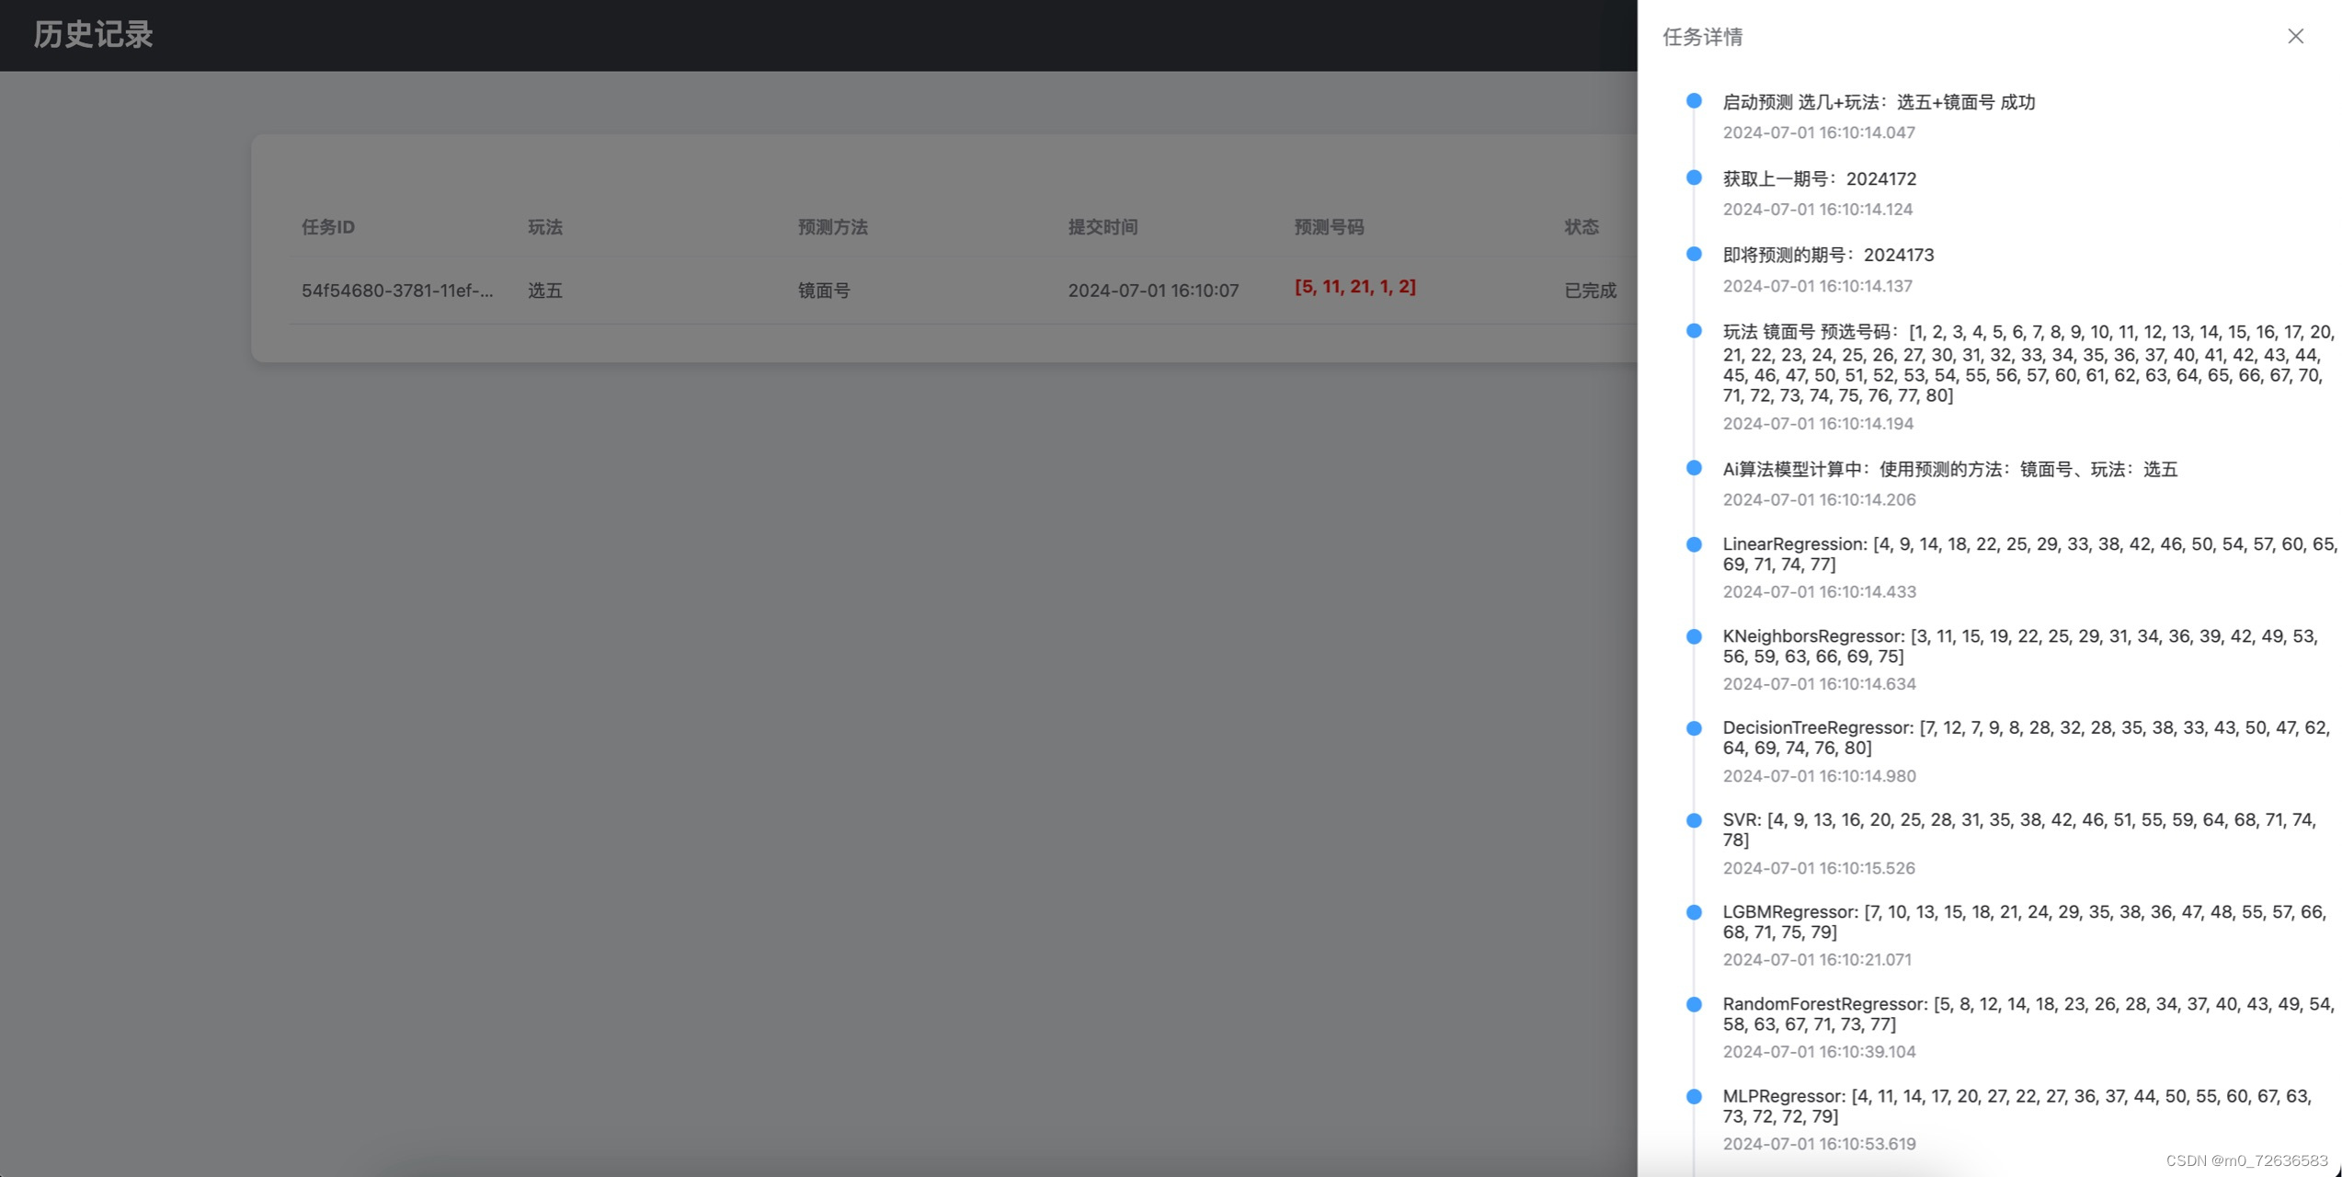Click the 任务ID column header
Screen dimensions: 2342x1177
[328, 227]
